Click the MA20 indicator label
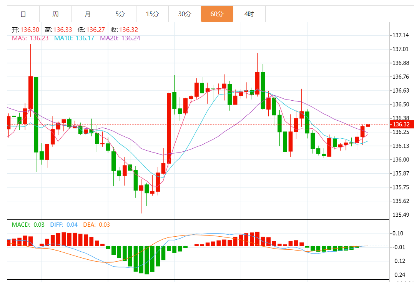 tap(120, 38)
